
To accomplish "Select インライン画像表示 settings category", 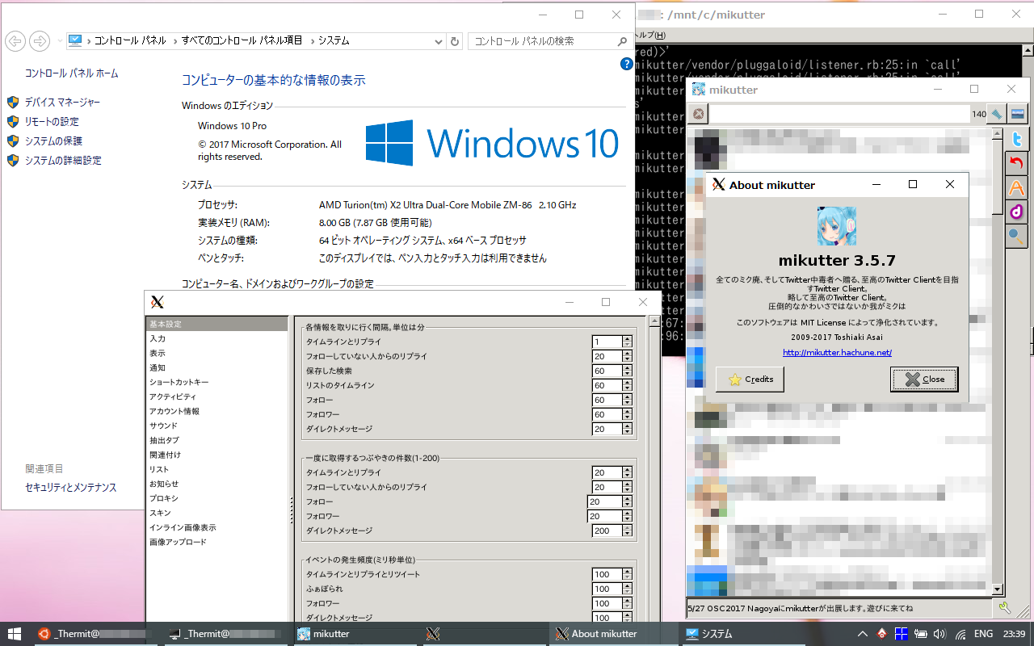I will pyautogui.click(x=216, y=527).
